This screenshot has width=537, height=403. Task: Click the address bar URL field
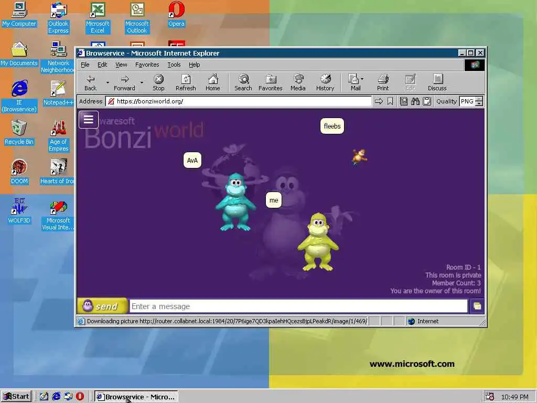[239, 101]
